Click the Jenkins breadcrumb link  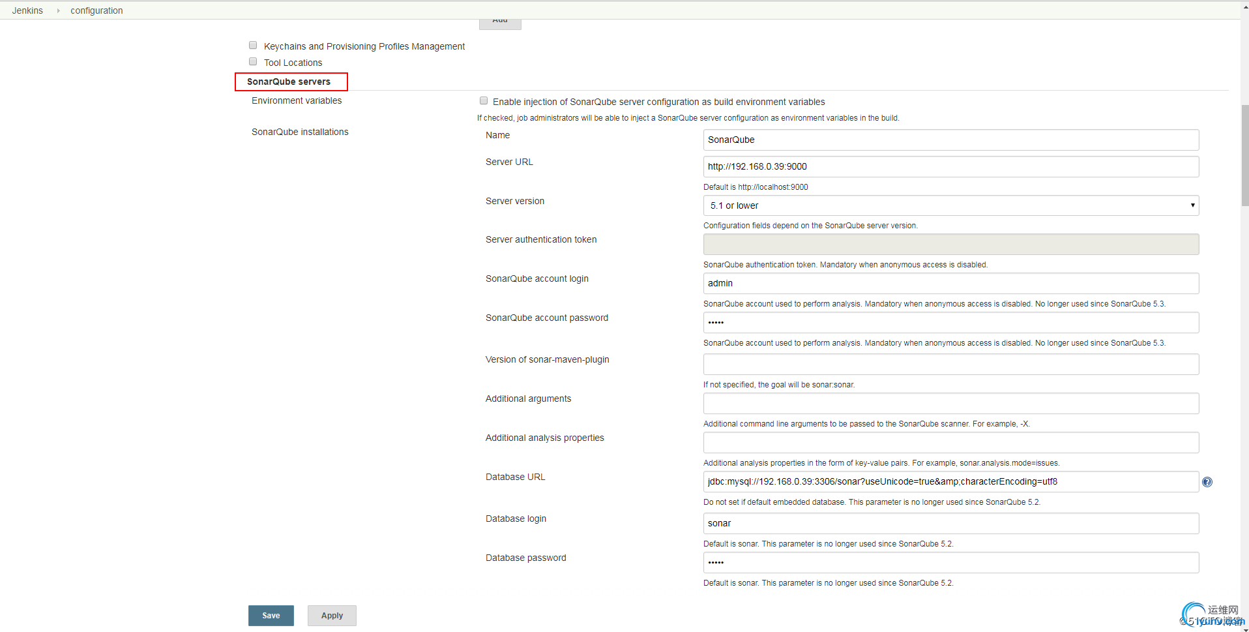pyautogui.click(x=27, y=10)
